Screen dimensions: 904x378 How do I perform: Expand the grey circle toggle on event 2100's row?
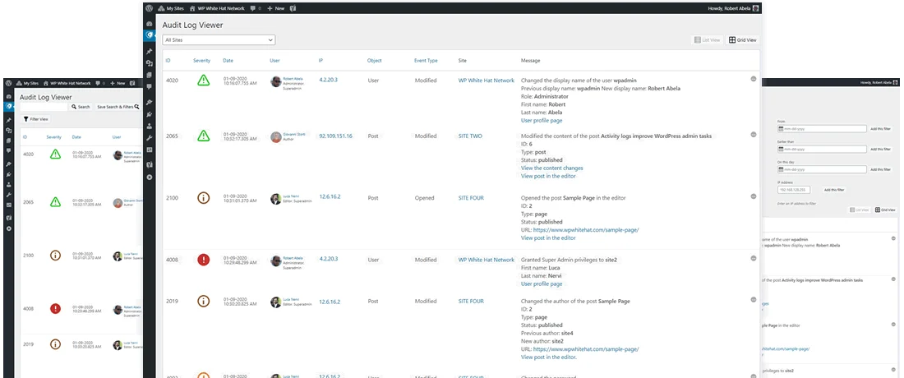click(x=754, y=197)
